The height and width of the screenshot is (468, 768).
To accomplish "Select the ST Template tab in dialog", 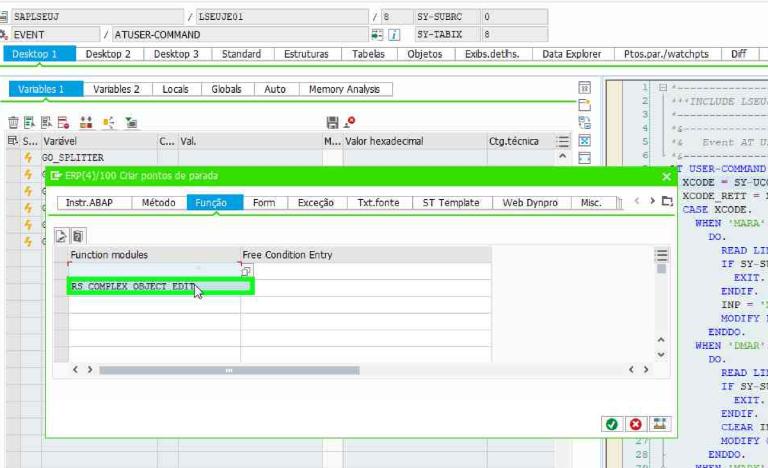I will pos(451,202).
